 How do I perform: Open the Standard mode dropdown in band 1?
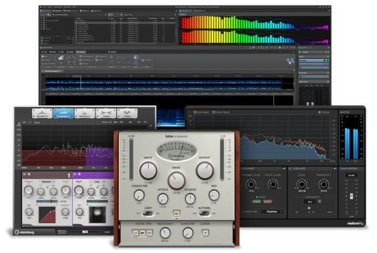point(47,182)
